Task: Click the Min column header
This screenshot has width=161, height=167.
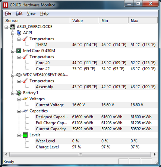Action: (x=114, y=20)
